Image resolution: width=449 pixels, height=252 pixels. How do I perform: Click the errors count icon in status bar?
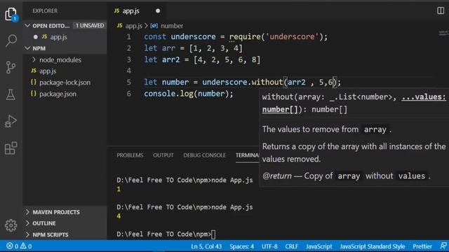point(10,246)
